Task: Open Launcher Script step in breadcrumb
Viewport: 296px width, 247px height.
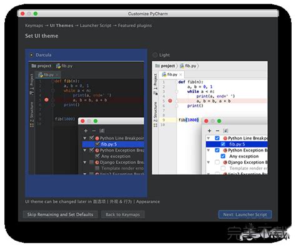Action: [x=96, y=26]
